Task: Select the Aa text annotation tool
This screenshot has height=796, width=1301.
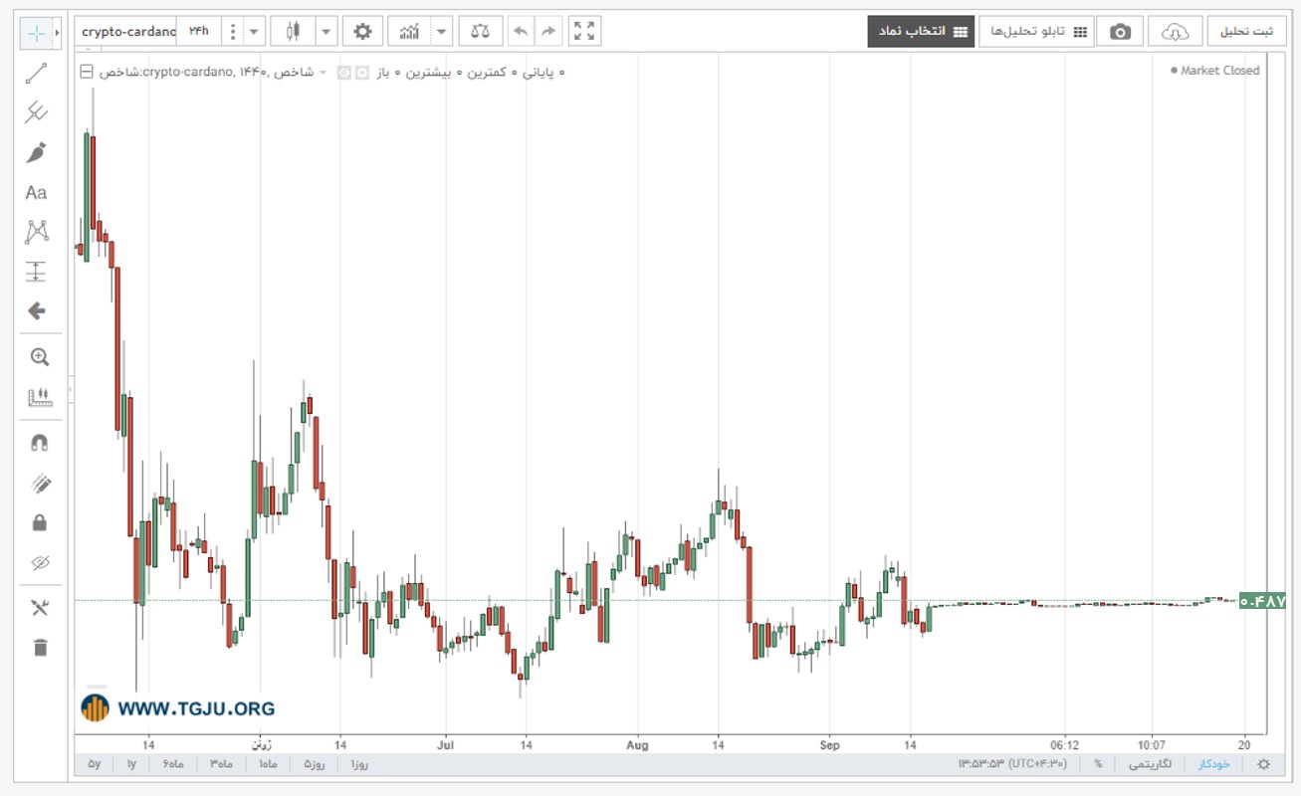Action: [x=37, y=192]
